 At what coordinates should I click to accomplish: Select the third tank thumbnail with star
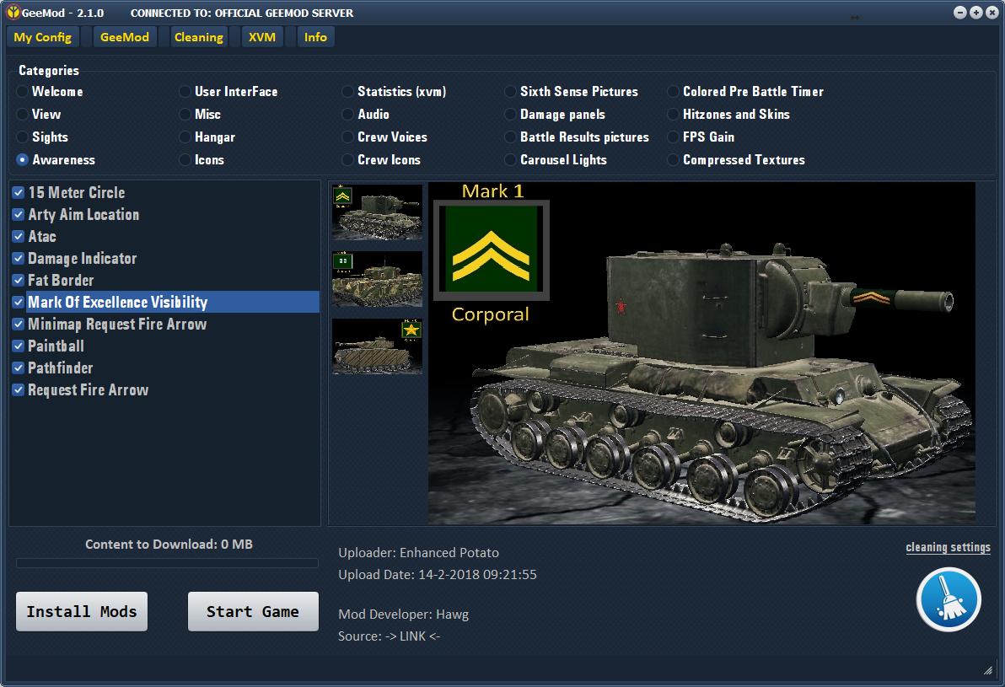377,346
